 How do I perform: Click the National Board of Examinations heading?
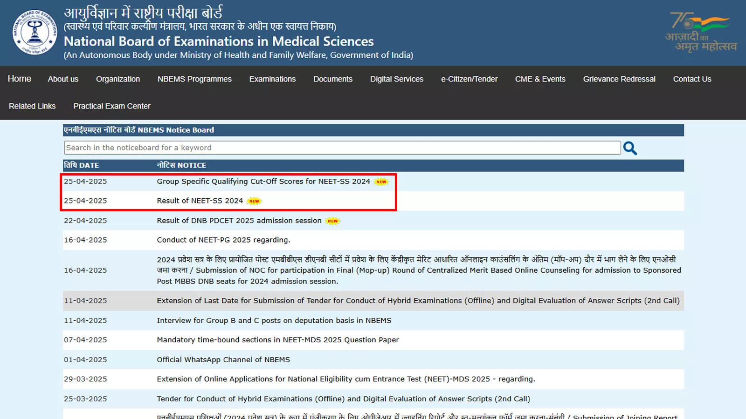click(219, 41)
